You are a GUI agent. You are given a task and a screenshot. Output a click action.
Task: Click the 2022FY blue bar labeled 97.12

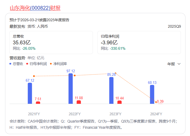(71, 89)
